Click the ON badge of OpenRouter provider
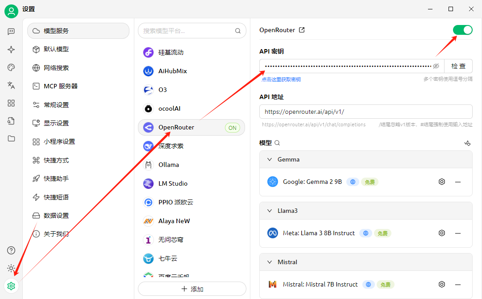 tap(232, 128)
